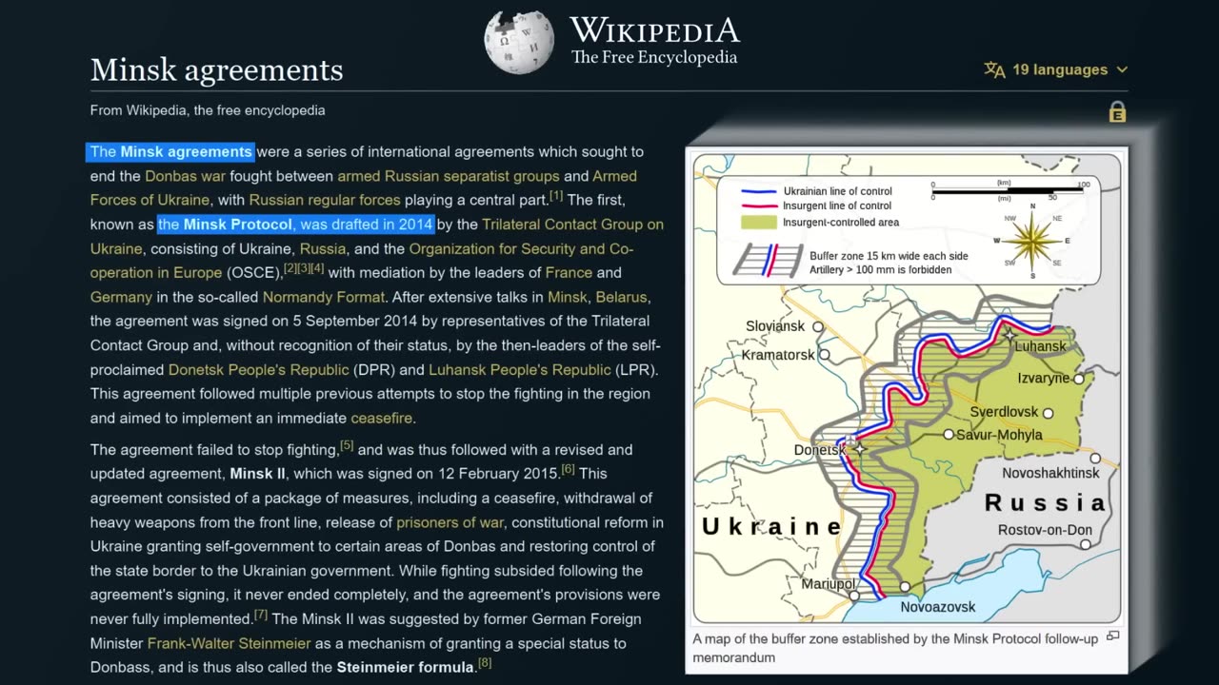
Task: Open the prisoners of war link
Action: tap(450, 522)
